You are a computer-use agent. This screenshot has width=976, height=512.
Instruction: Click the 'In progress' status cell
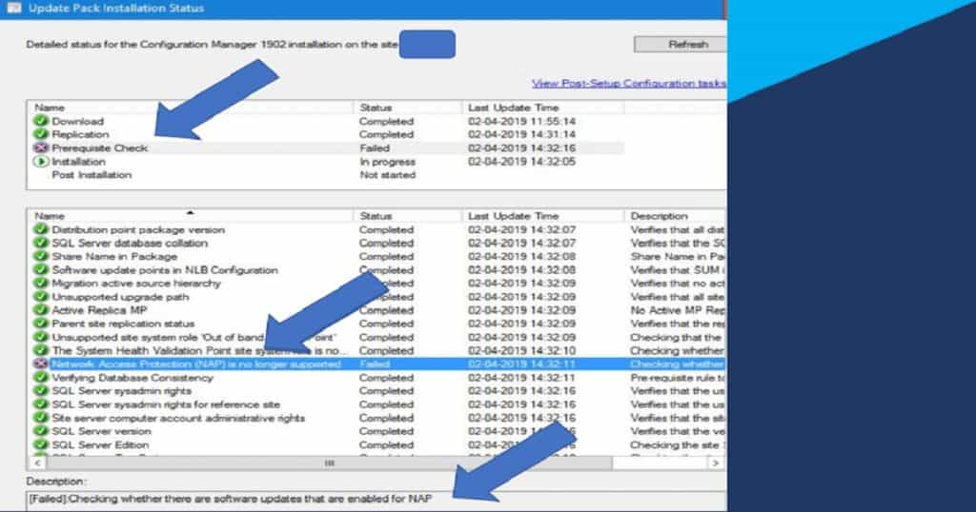click(x=387, y=162)
